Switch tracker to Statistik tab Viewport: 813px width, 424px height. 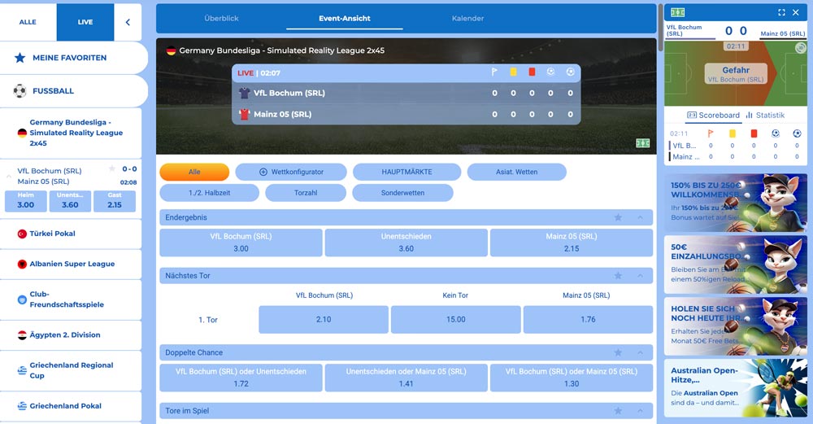click(x=765, y=116)
